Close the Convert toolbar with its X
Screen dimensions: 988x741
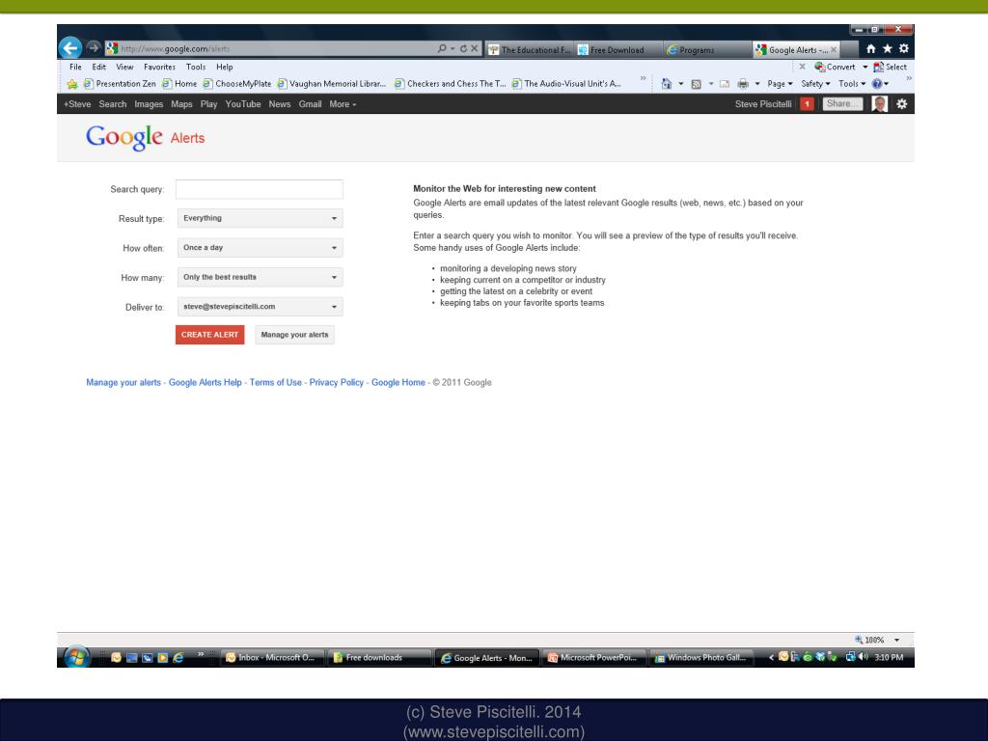point(802,67)
